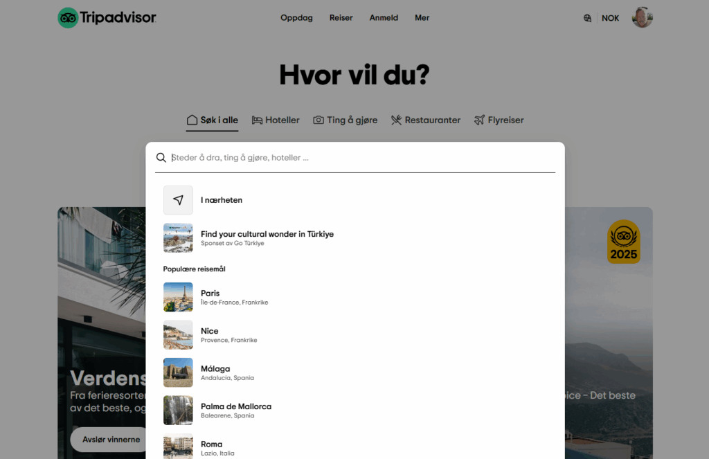Screen dimensions: 709x459
Task: Open the Travellers' Choice 2025 badge
Action: tap(623, 242)
